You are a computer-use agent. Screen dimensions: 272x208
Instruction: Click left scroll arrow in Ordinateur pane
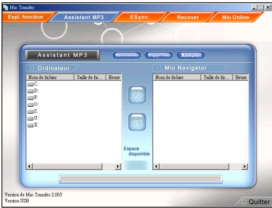[29, 167]
